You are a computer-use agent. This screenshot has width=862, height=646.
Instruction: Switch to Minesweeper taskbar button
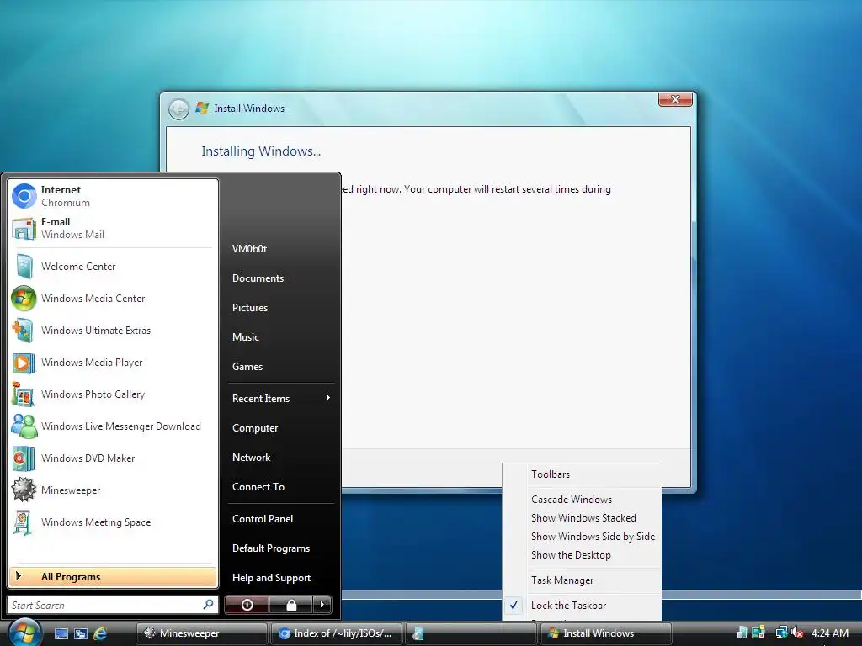point(201,633)
